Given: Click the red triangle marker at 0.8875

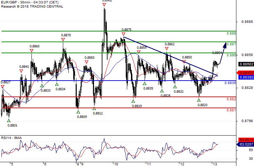Looking at the screenshot, I should pyautogui.click(x=124, y=34).
